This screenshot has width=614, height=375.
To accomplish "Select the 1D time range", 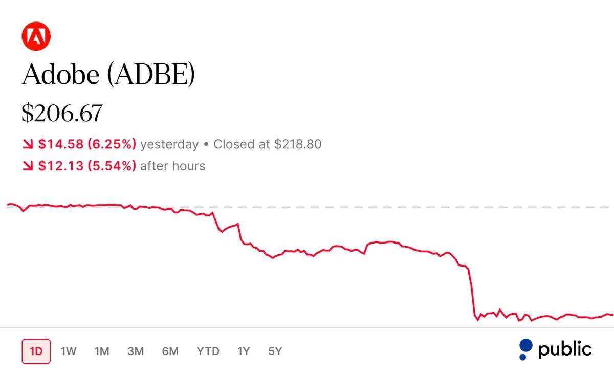I will coord(36,351).
